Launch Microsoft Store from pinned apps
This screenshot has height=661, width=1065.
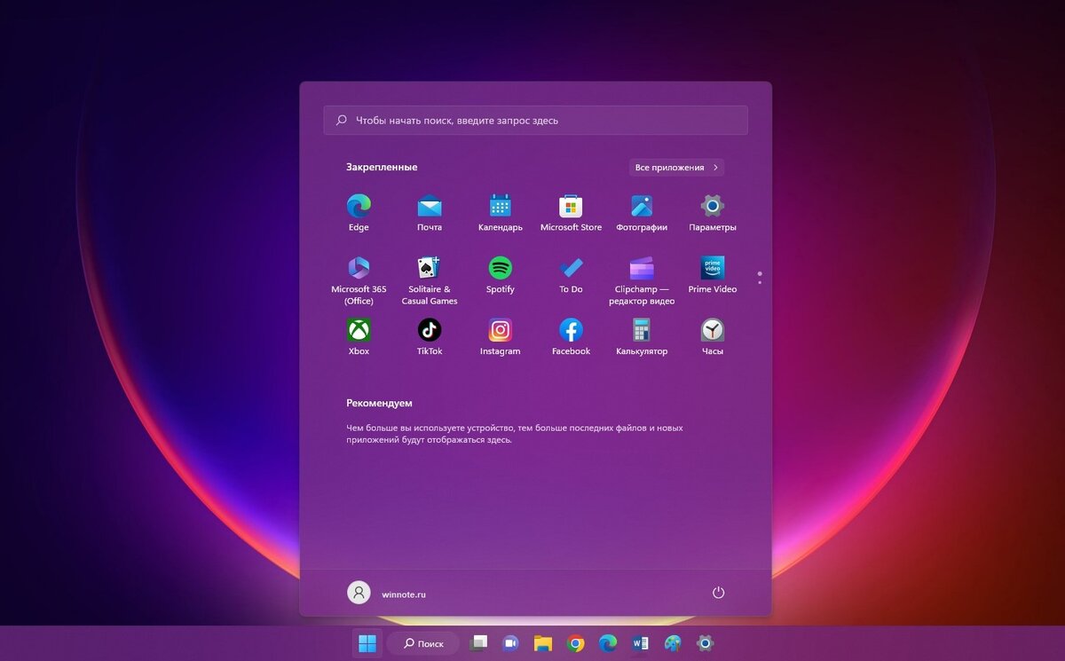click(x=571, y=213)
